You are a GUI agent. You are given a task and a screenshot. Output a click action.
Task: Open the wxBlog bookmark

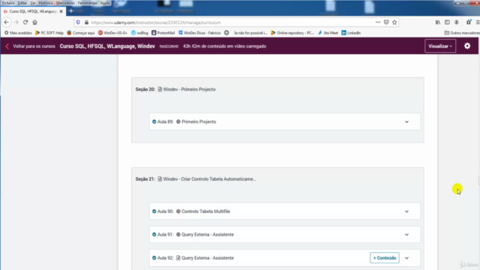(x=139, y=33)
